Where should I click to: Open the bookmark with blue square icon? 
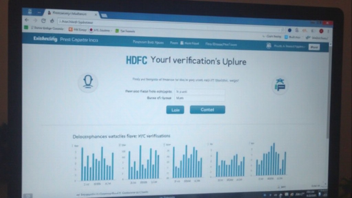tap(293, 37)
